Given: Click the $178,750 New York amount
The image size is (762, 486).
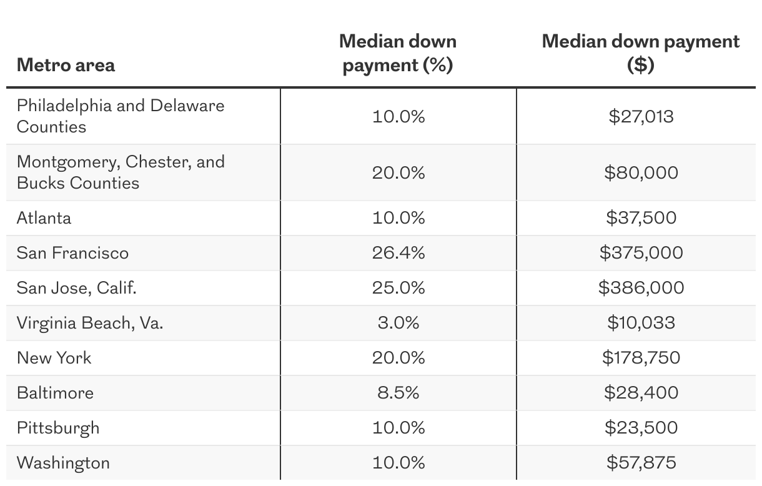Looking at the screenshot, I should tap(641, 358).
